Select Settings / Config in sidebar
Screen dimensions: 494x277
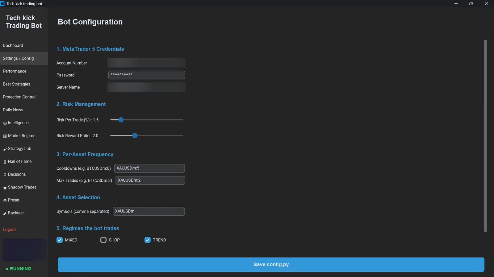click(x=24, y=58)
